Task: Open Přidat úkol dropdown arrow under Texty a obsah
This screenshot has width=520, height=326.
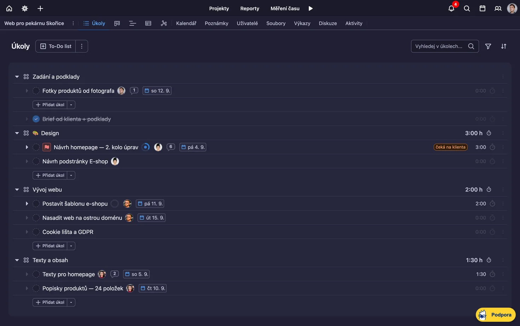Action: tap(71, 302)
